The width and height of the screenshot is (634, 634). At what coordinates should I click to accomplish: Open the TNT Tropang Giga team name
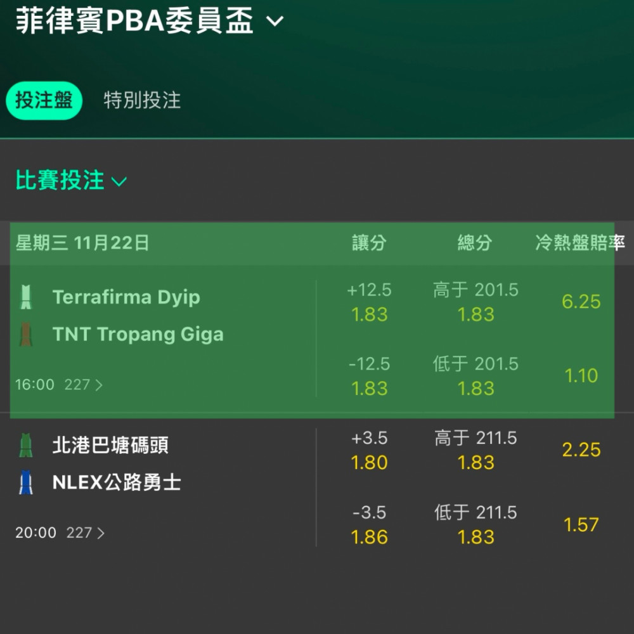(138, 334)
